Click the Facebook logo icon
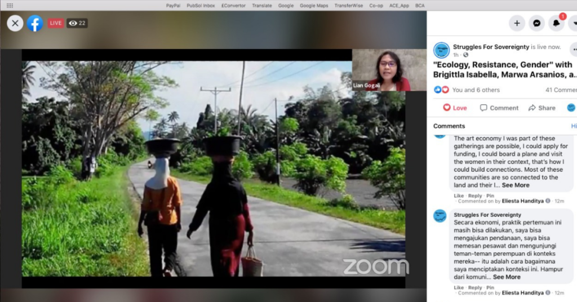The height and width of the screenshot is (302, 577). pos(35,23)
